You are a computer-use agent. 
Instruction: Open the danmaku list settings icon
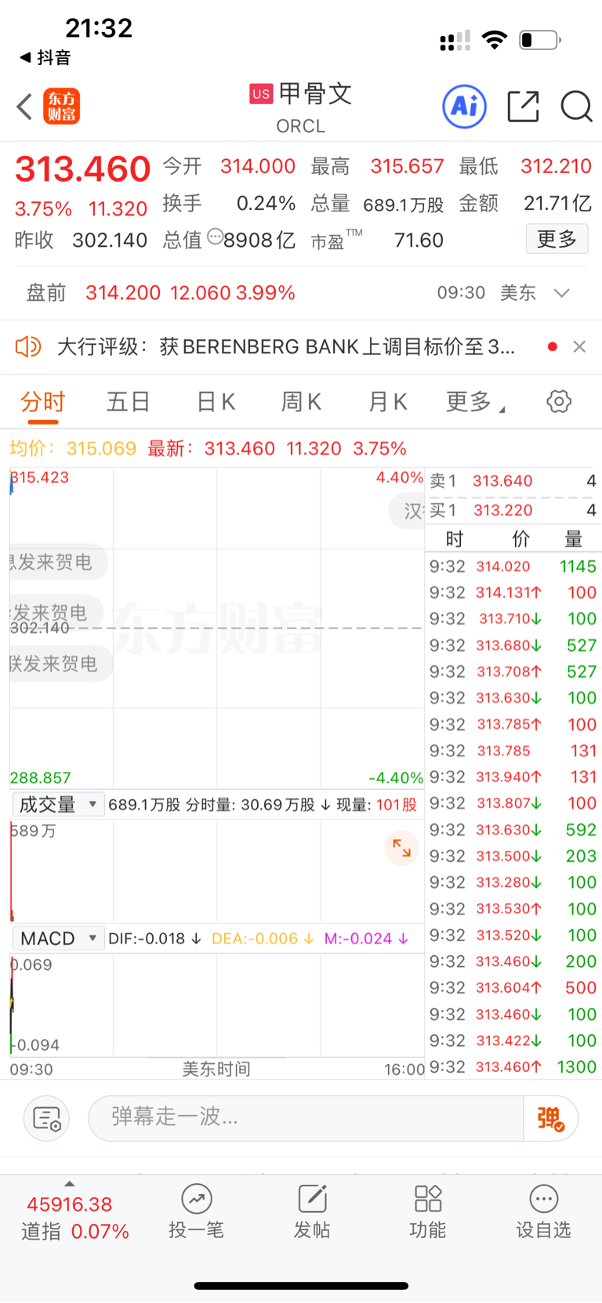click(46, 1118)
